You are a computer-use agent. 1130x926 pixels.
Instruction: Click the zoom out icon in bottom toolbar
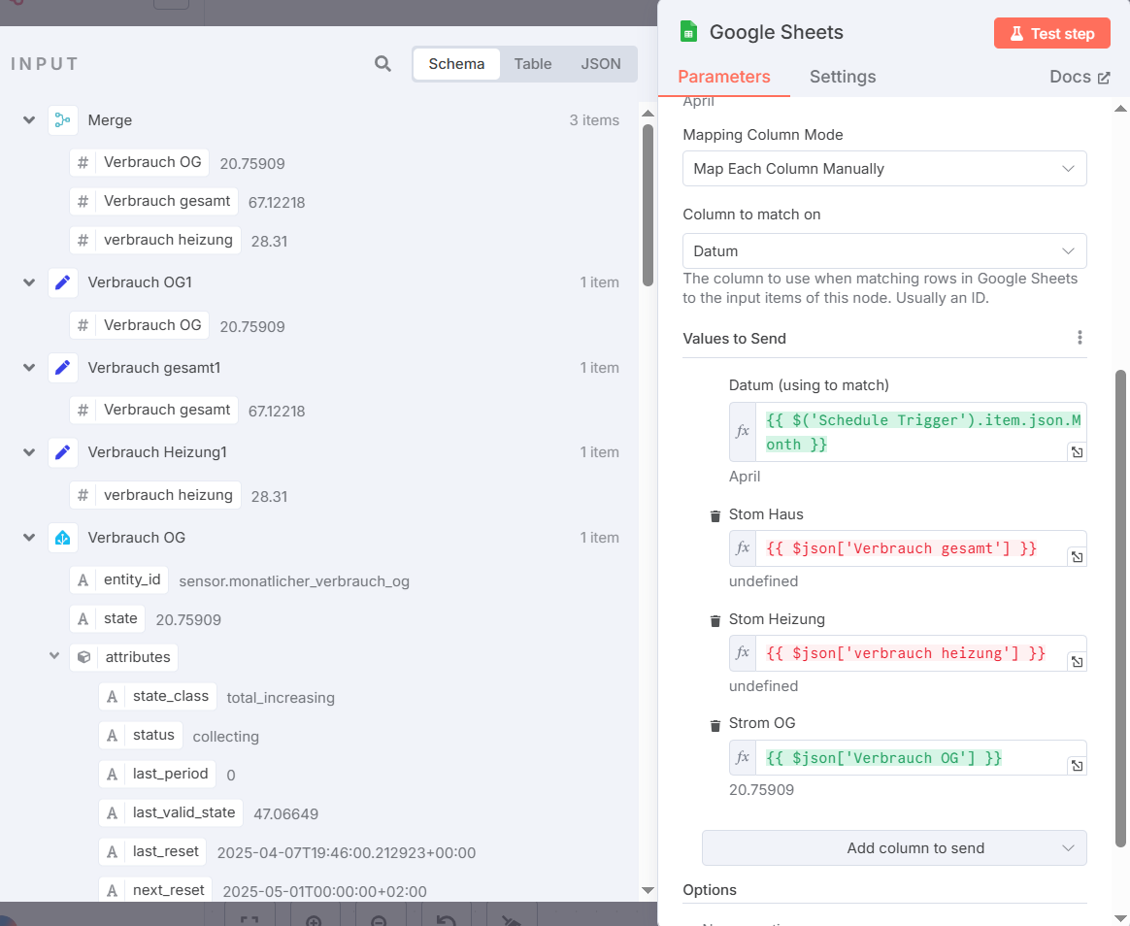[x=379, y=919]
